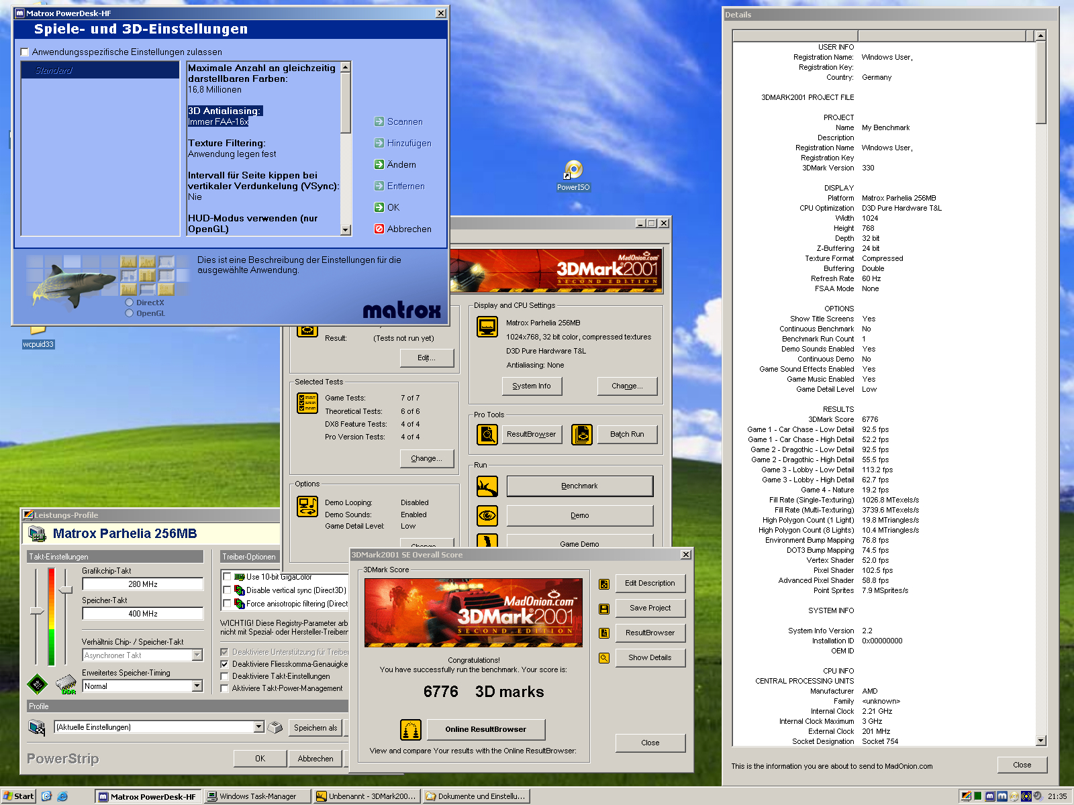Switch to Matrox PowerDesk-HF taskbar item
The image size is (1074, 805).
pos(148,796)
